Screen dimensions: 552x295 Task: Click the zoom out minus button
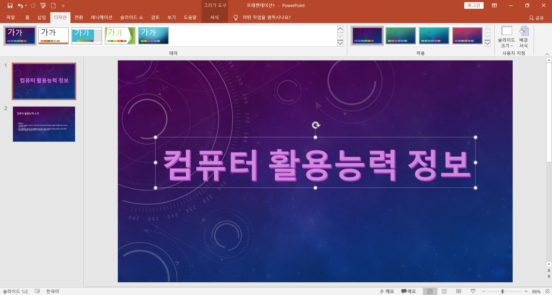pyautogui.click(x=484, y=291)
